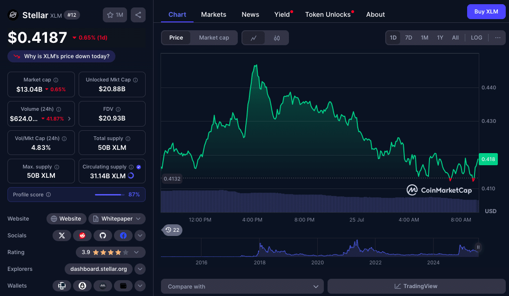Click the #12 rank badge

(72, 15)
